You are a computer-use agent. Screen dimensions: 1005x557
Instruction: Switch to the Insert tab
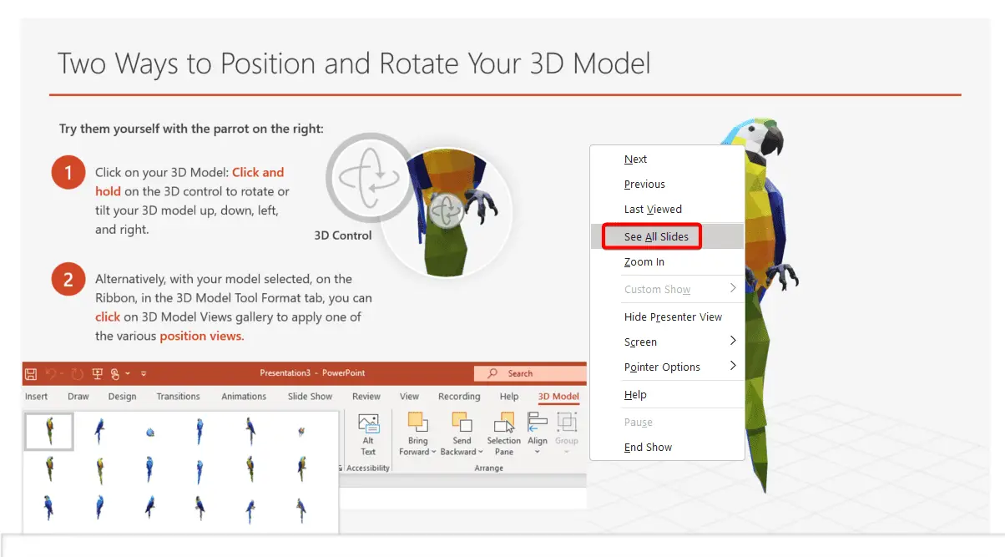coord(37,397)
